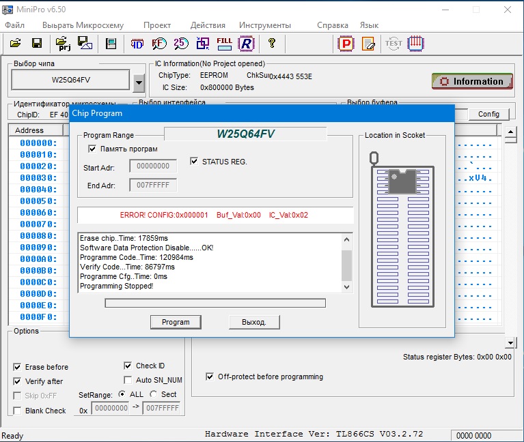Click the Save file floppy icon
Screen dimensions: 524x442
point(37,44)
